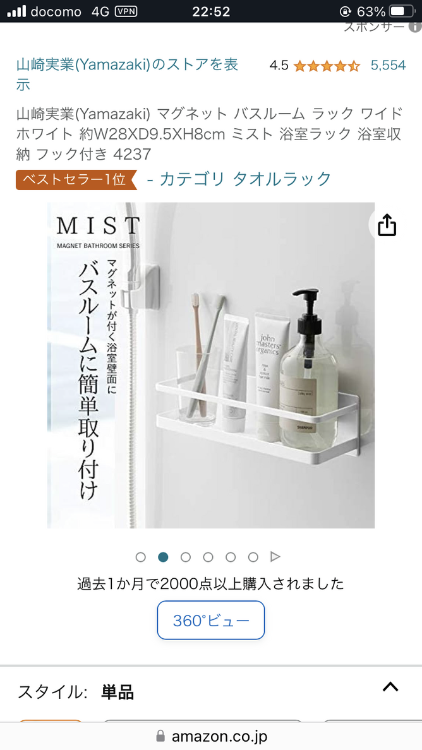
Task: Tap the share icon on product image
Action: pyautogui.click(x=387, y=225)
